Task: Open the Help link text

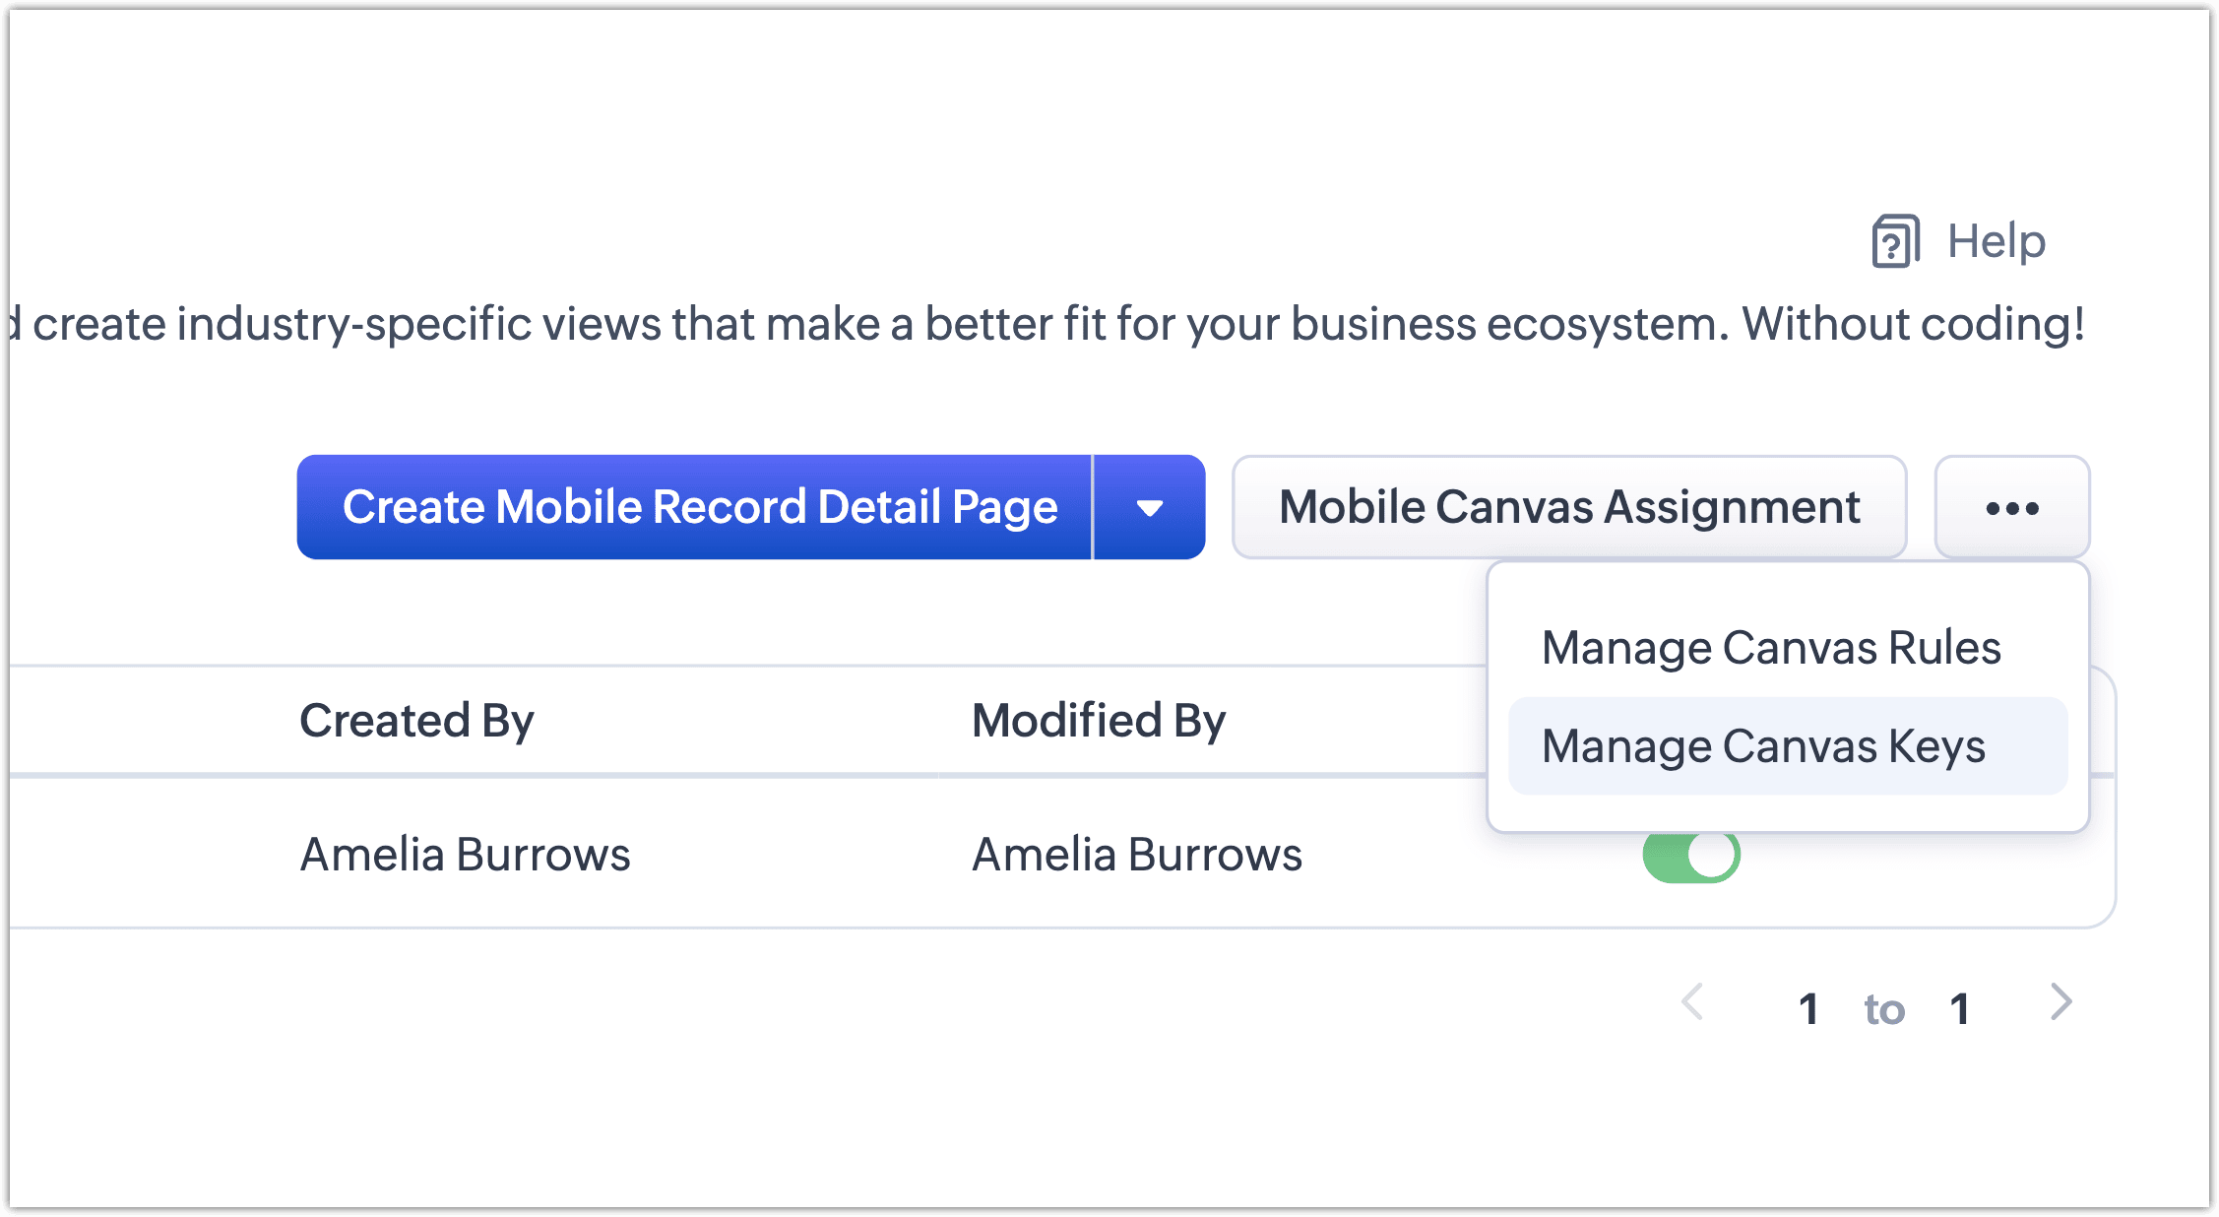Action: 1996,241
